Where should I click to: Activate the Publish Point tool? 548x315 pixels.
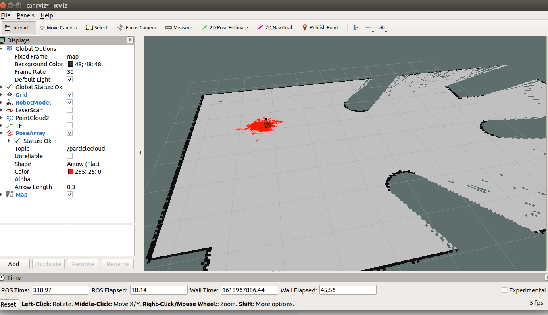tap(321, 27)
